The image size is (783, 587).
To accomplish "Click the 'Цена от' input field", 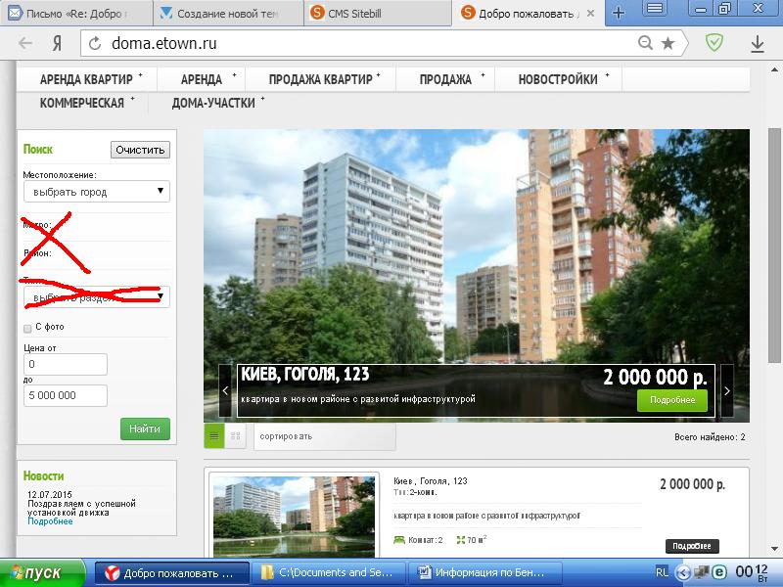I will coord(66,364).
